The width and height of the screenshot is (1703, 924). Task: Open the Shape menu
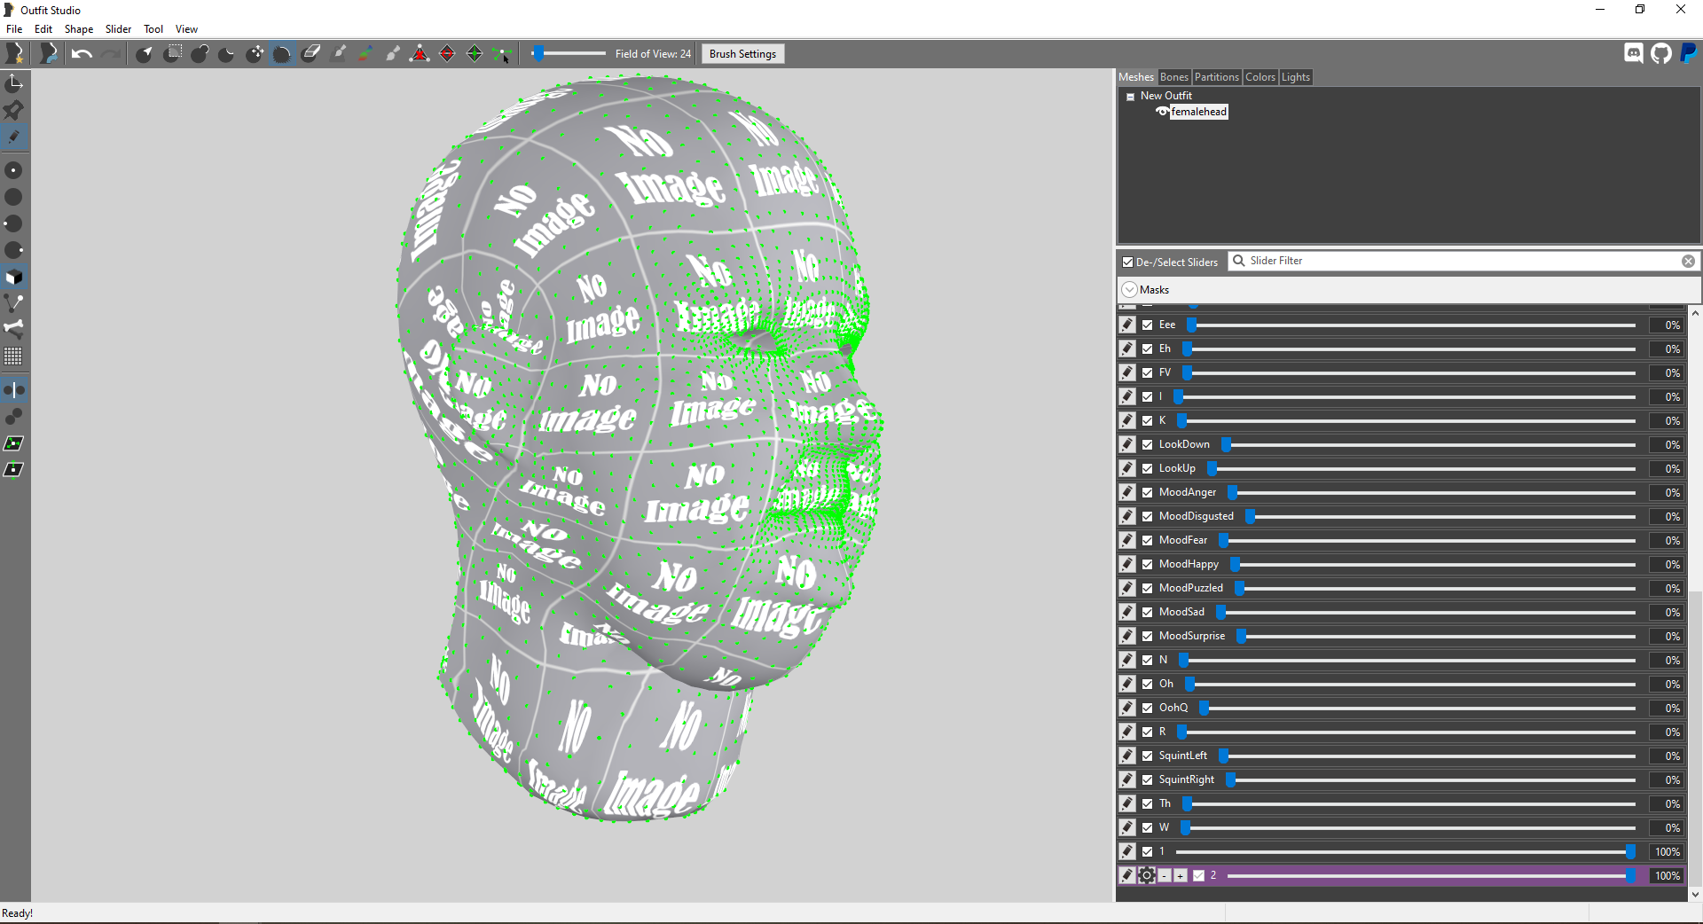(79, 29)
